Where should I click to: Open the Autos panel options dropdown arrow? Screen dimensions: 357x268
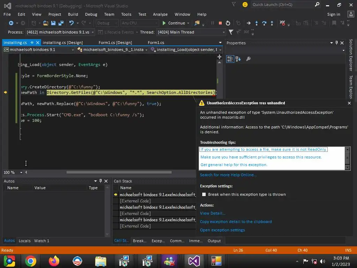click(x=95, y=181)
